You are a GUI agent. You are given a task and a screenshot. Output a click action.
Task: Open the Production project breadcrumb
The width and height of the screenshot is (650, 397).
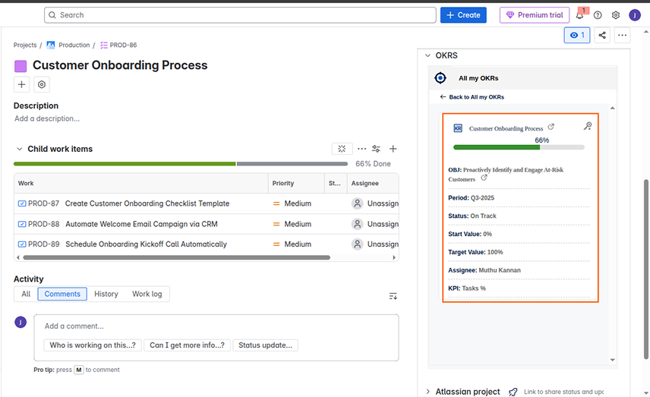(x=68, y=46)
